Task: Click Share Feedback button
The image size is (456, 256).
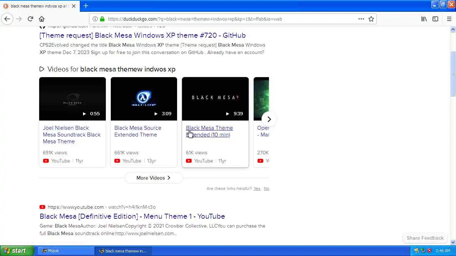Action: tap(425, 238)
